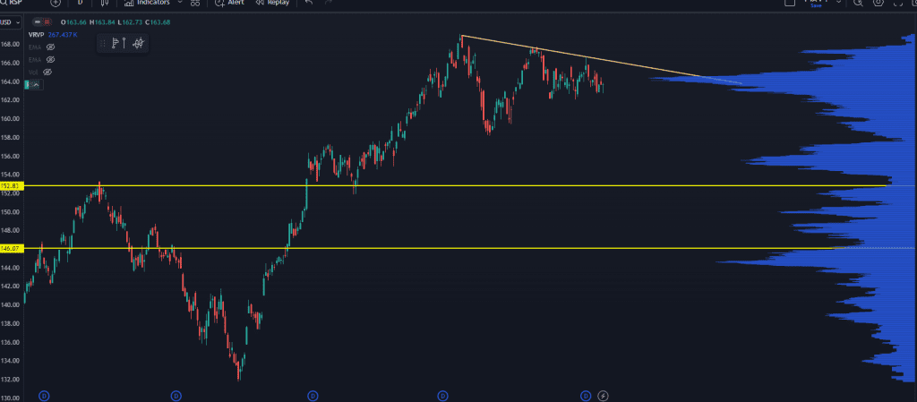Click the third dividend D marker from left

pyautogui.click(x=313, y=396)
